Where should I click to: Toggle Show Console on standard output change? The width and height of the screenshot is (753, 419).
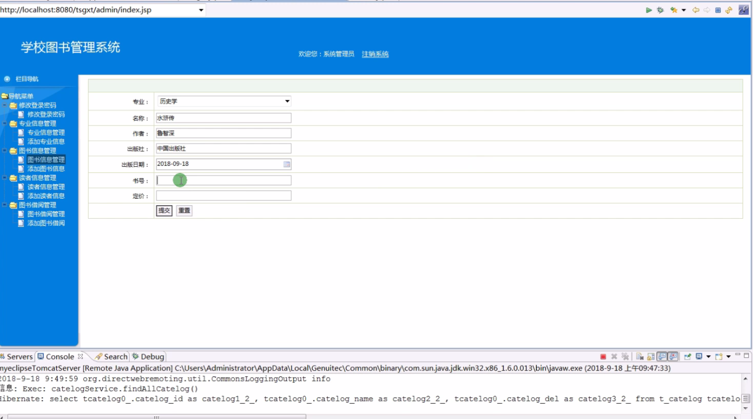tap(662, 356)
